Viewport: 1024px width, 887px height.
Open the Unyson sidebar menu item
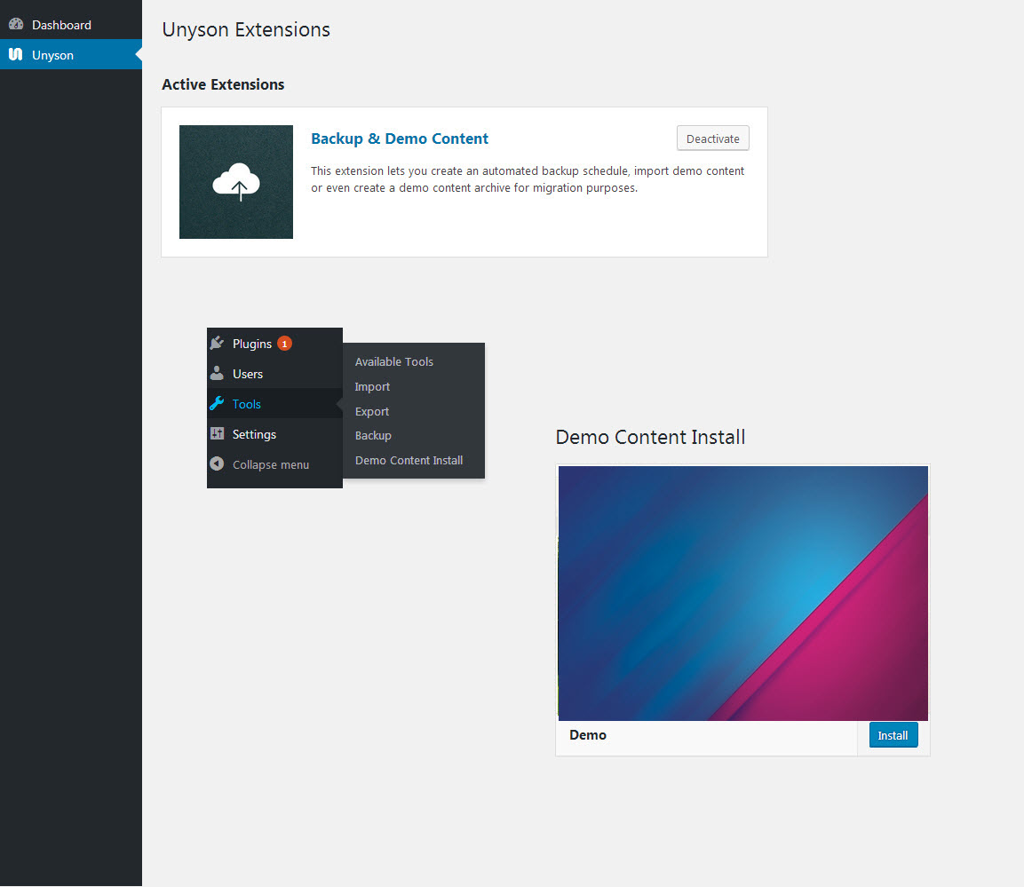click(52, 55)
